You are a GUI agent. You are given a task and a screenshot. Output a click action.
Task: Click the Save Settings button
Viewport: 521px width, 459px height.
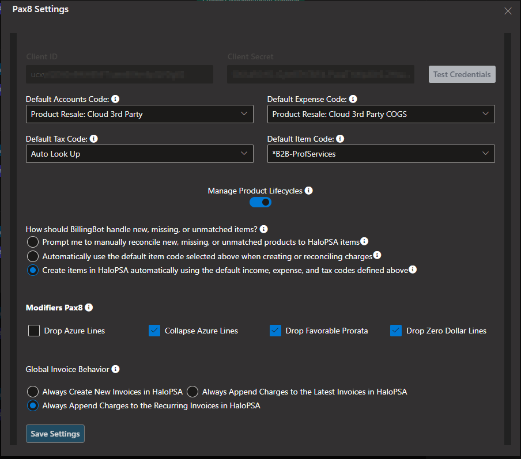tap(55, 434)
